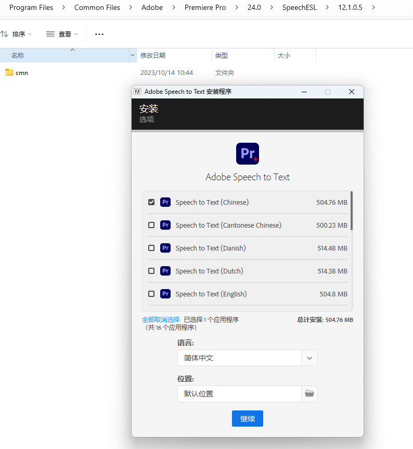The image size is (413, 449).
Task: Click the 文件夹 type cell
Action: point(225,73)
